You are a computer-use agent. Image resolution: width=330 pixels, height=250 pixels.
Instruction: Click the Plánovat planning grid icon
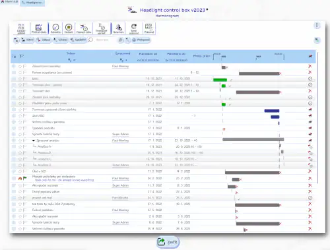point(149,28)
